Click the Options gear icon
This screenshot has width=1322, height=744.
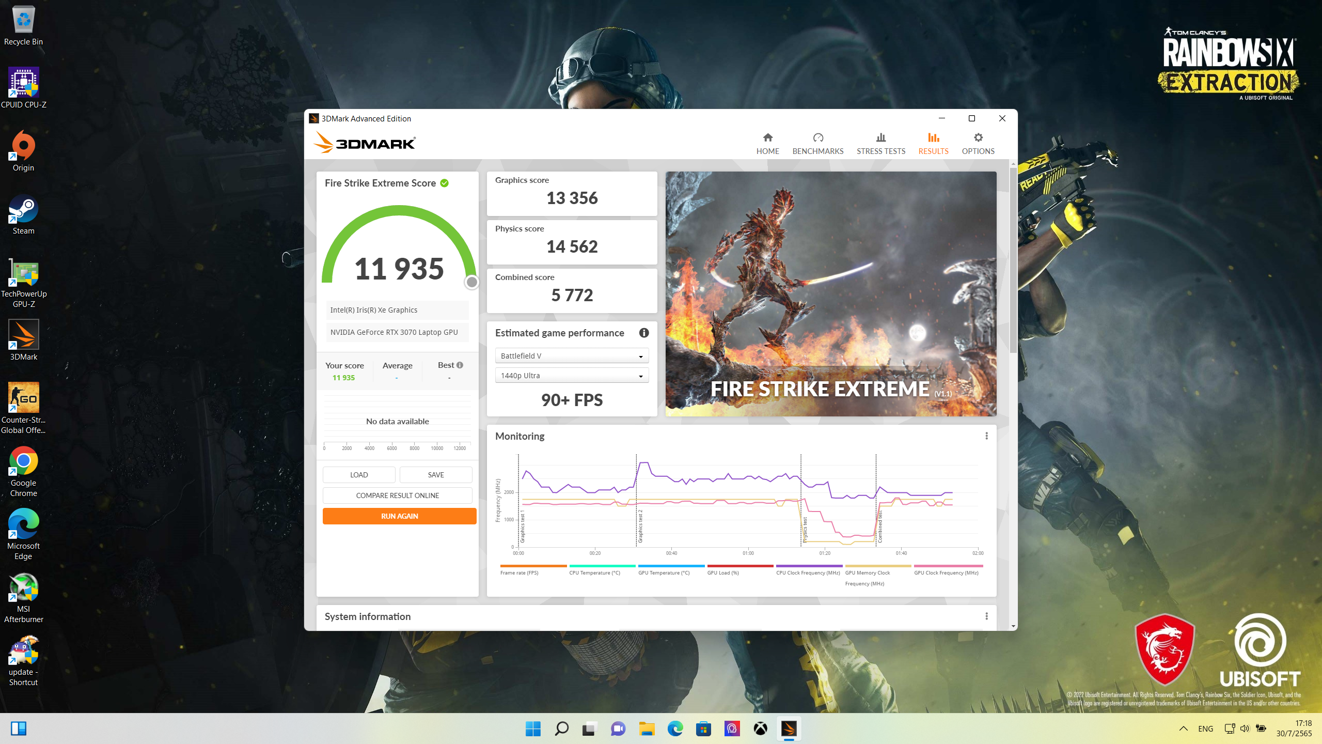coord(978,137)
